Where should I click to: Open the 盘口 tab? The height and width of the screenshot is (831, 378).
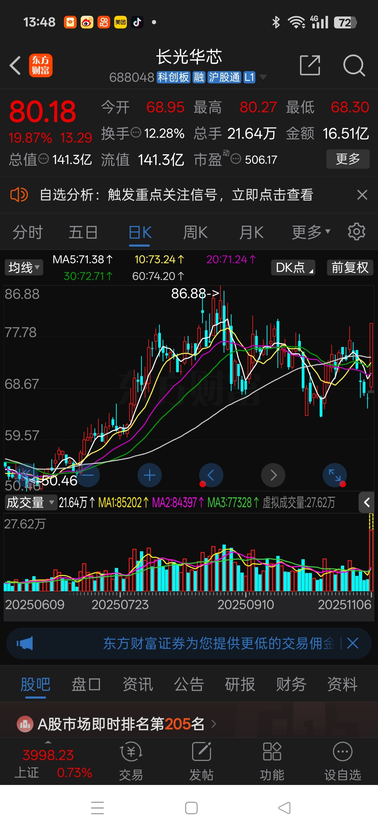tap(86, 684)
